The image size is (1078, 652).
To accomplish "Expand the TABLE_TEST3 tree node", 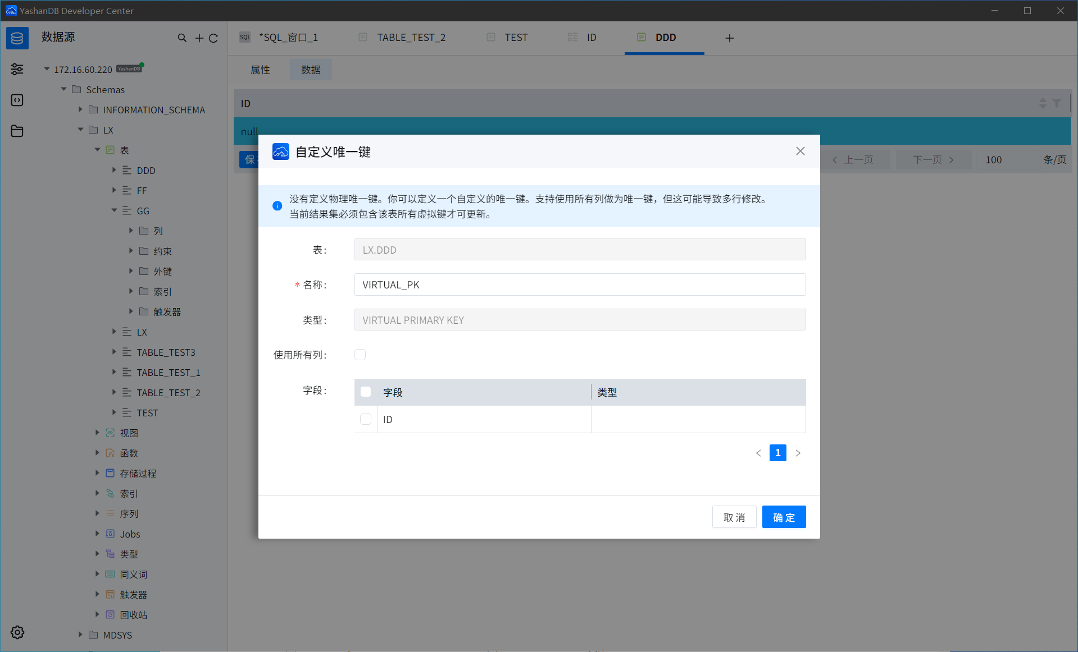I will click(114, 352).
